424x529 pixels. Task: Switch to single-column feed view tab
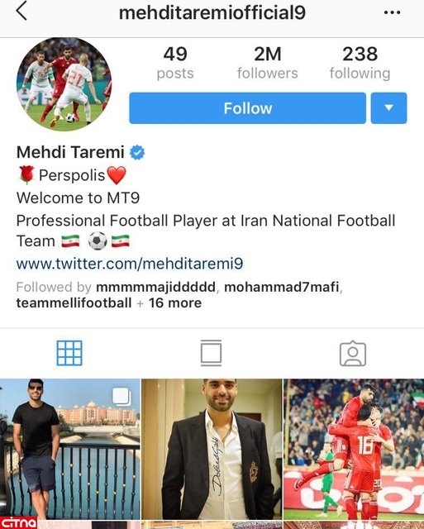click(x=211, y=353)
